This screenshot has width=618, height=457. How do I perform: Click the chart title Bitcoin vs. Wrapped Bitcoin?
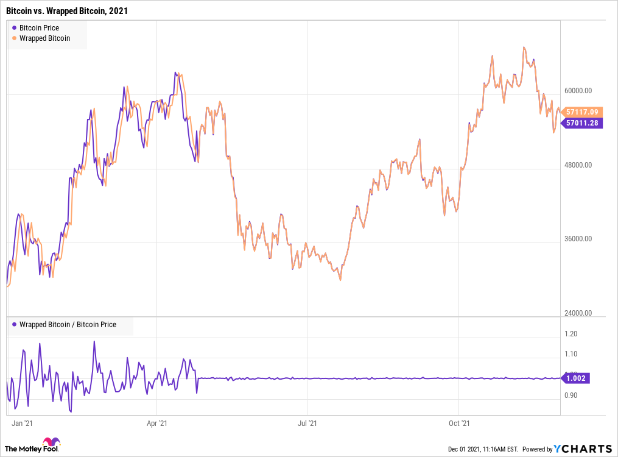click(67, 11)
